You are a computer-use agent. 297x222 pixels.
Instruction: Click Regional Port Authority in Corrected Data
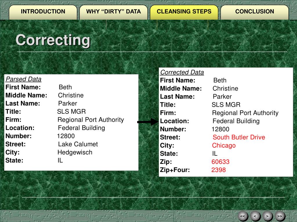coord(245,113)
